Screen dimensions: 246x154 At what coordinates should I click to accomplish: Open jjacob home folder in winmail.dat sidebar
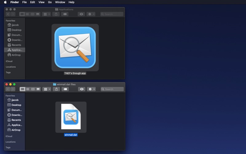pyautogui.click(x=14, y=100)
